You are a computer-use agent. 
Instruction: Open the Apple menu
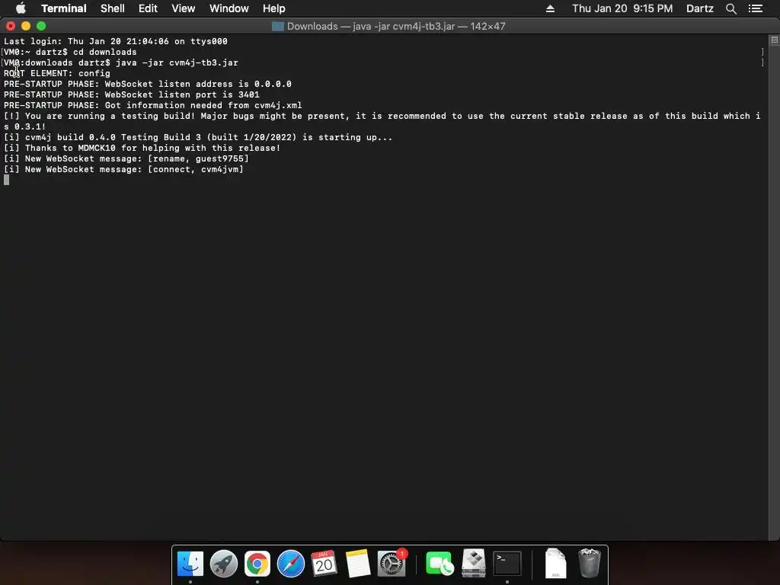coord(21,8)
